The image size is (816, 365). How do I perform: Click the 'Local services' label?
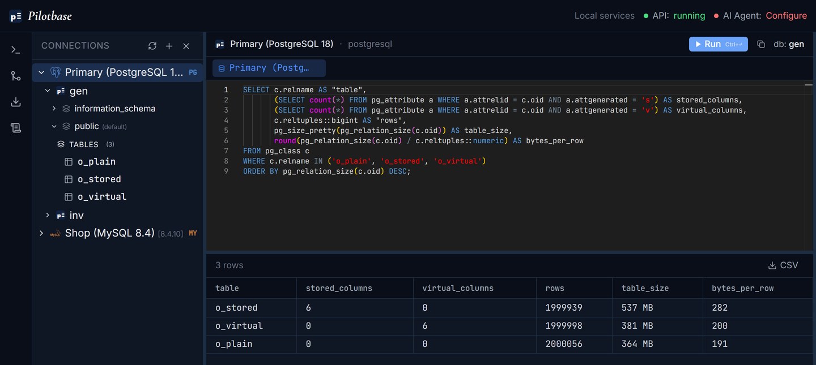(x=604, y=16)
